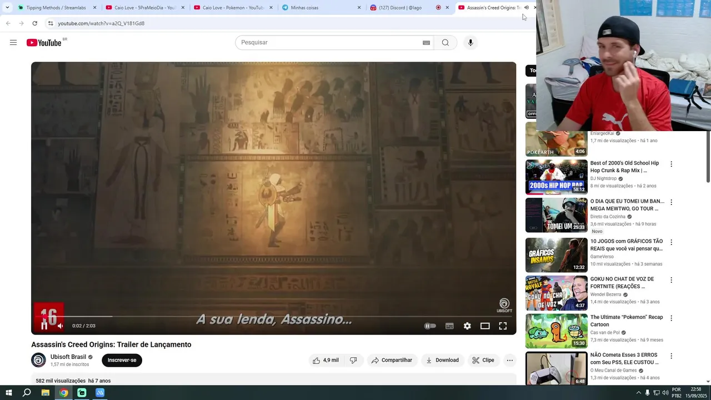Open File Explorer from taskbar
The image size is (711, 400).
pos(46,393)
